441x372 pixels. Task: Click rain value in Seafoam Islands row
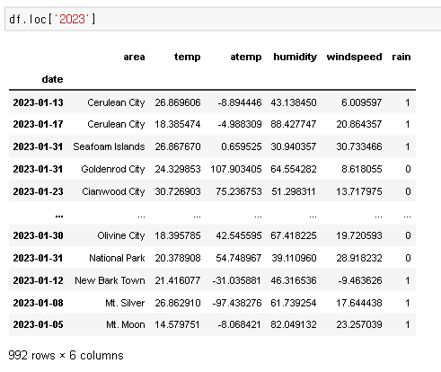click(x=408, y=146)
